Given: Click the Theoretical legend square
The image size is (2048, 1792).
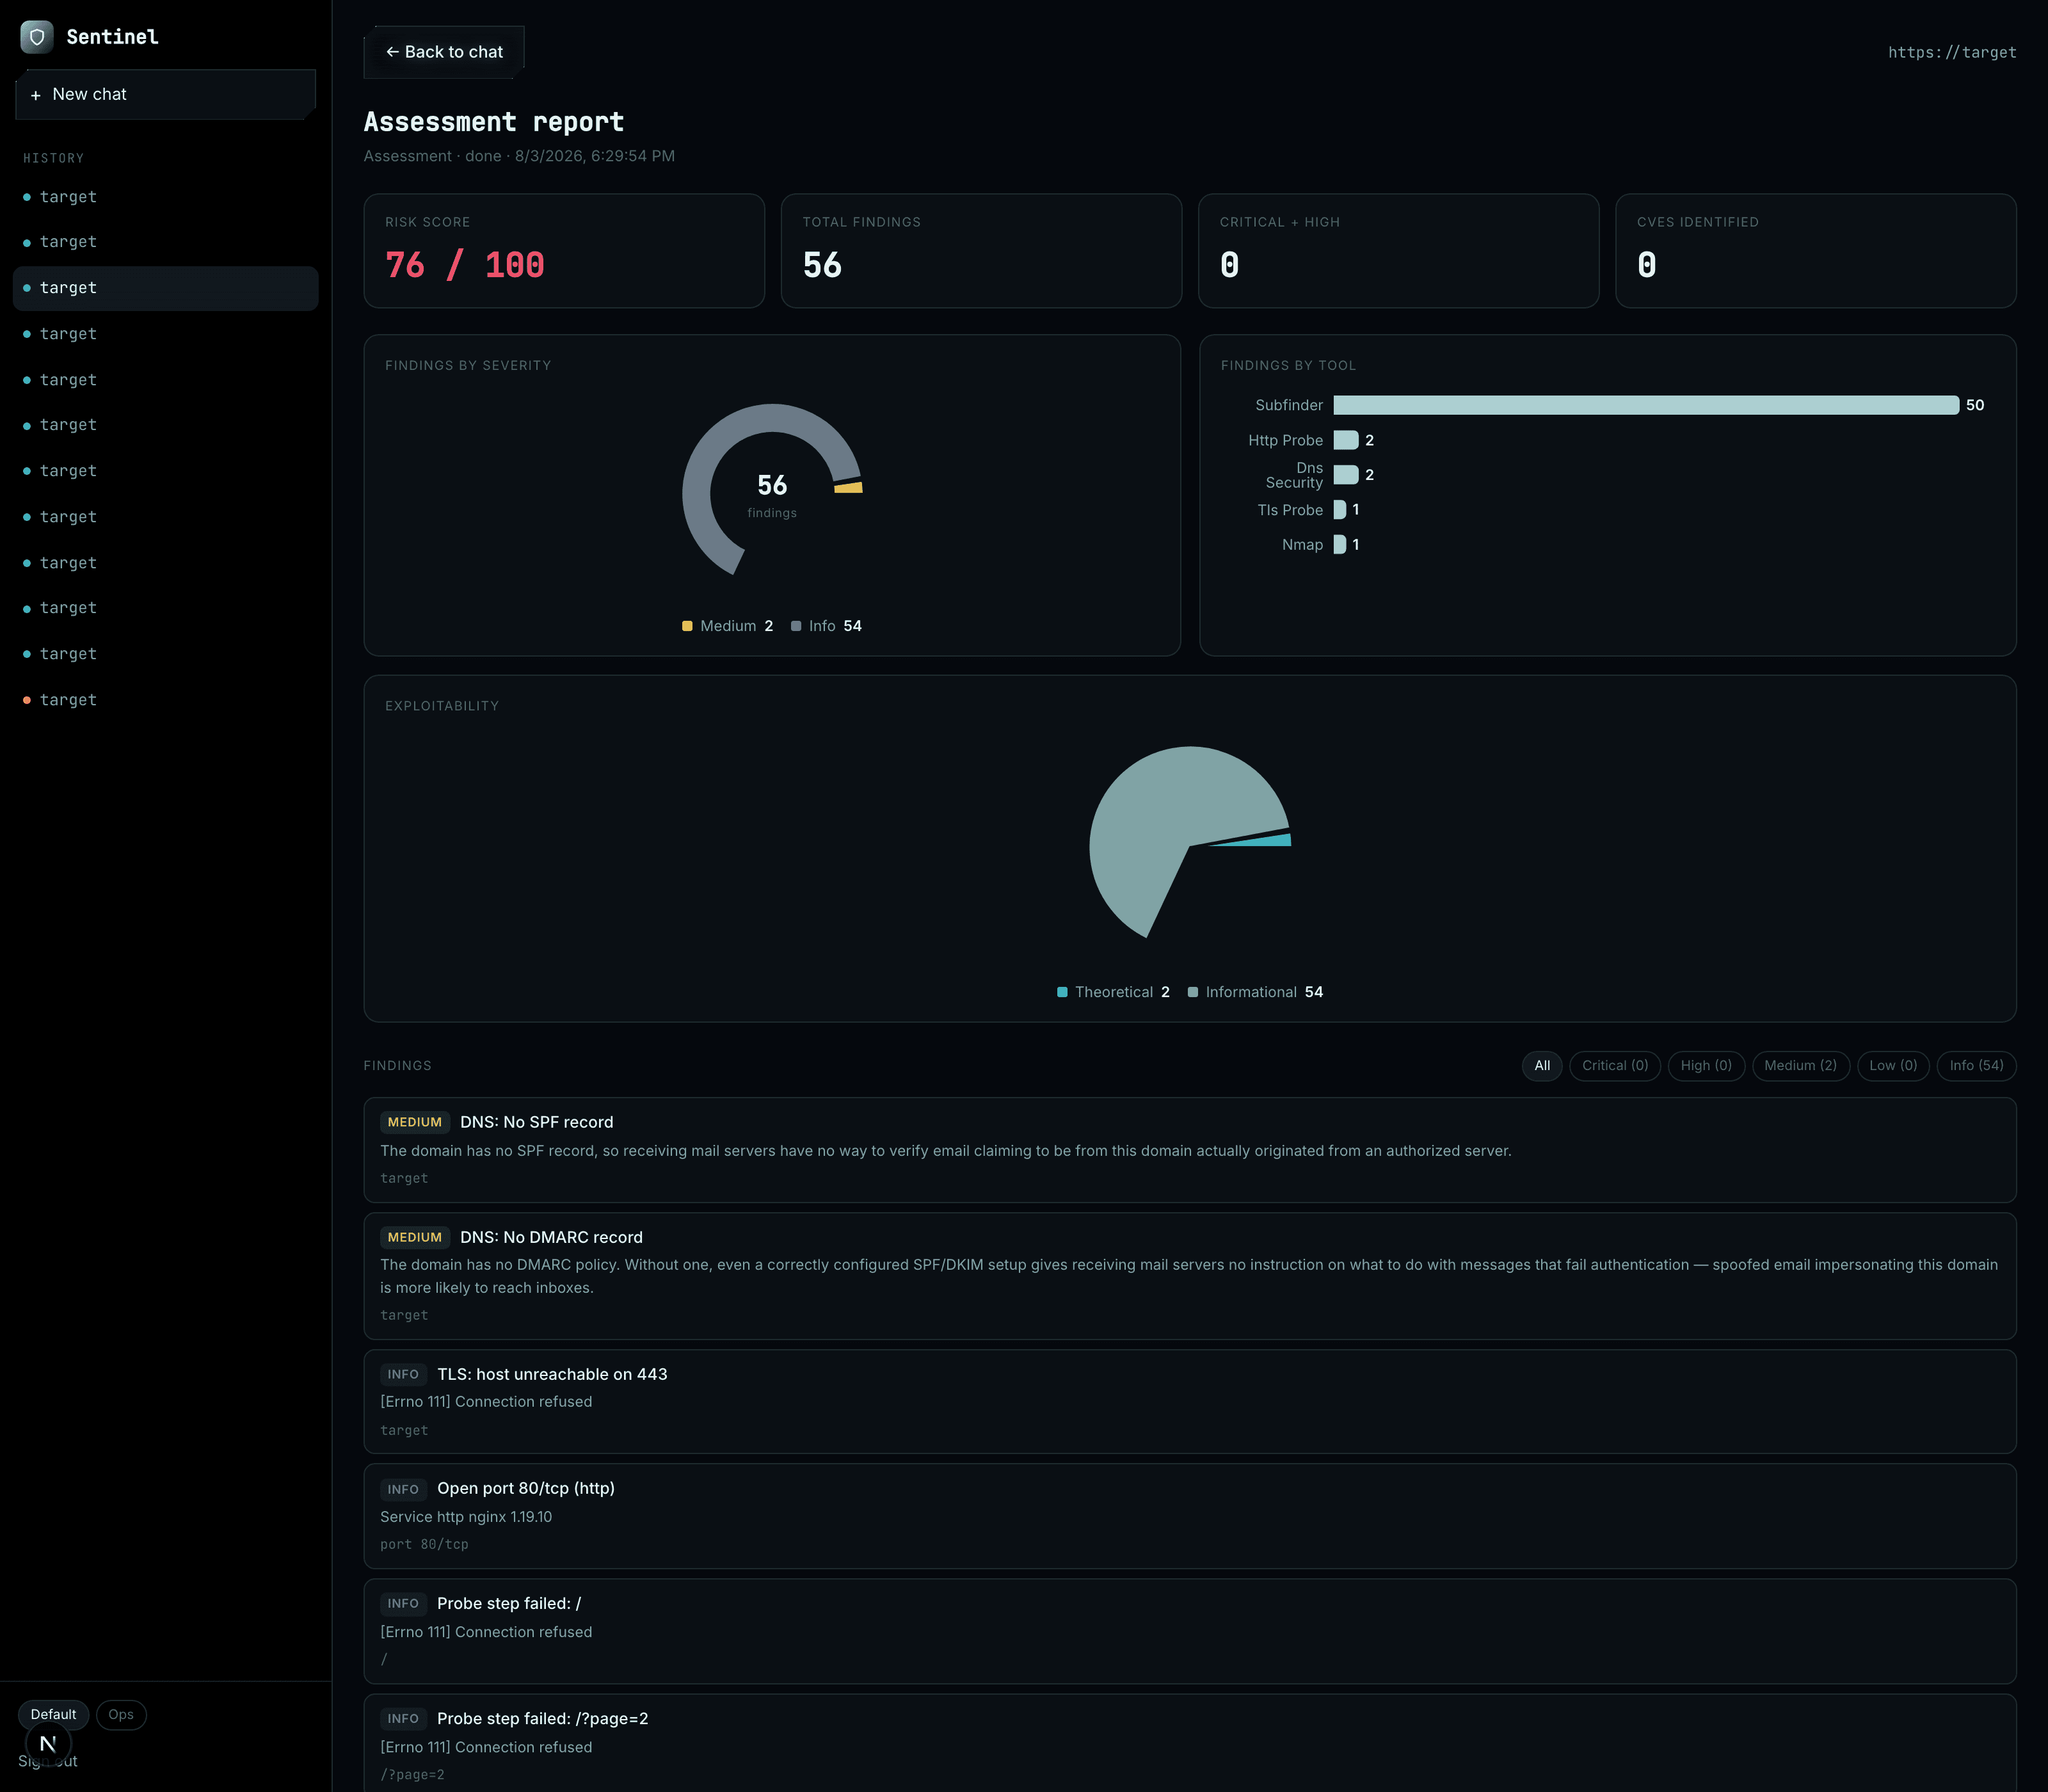Looking at the screenshot, I should 1062,992.
